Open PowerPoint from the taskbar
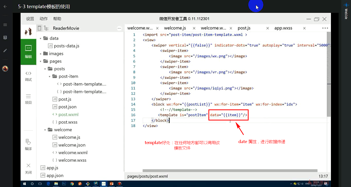Screen dimensions: 351x187 pyautogui.click(x=111, y=184)
